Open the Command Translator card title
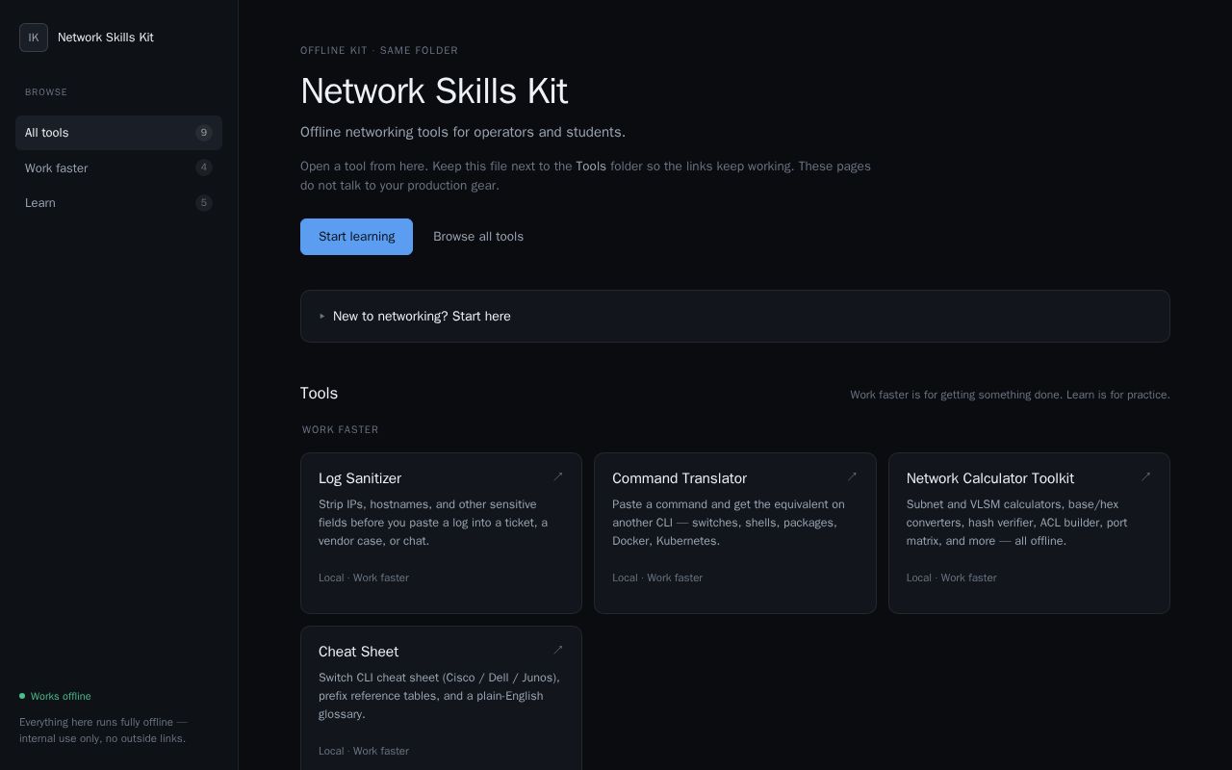This screenshot has width=1232, height=770. point(680,478)
